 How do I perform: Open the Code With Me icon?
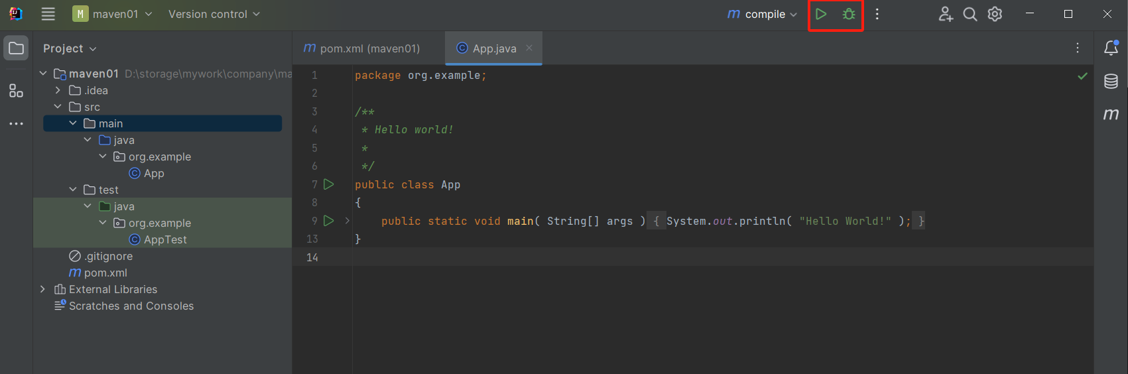[946, 14]
